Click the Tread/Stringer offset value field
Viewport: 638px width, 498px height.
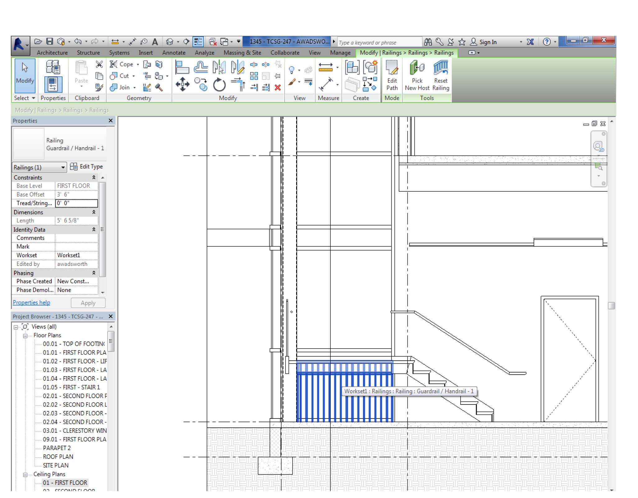76,203
